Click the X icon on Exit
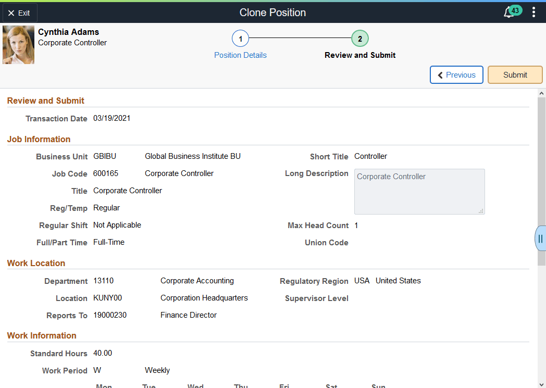The height and width of the screenshot is (388, 546). [11, 12]
